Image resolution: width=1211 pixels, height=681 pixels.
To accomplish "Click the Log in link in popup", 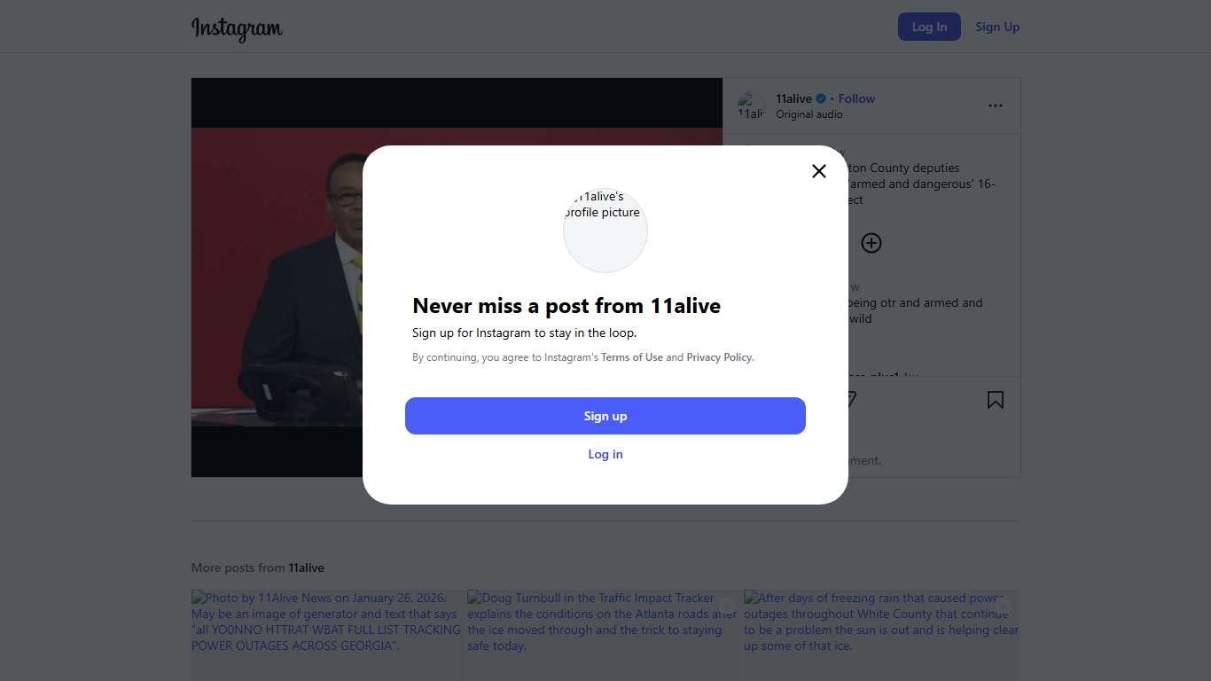I will [605, 454].
